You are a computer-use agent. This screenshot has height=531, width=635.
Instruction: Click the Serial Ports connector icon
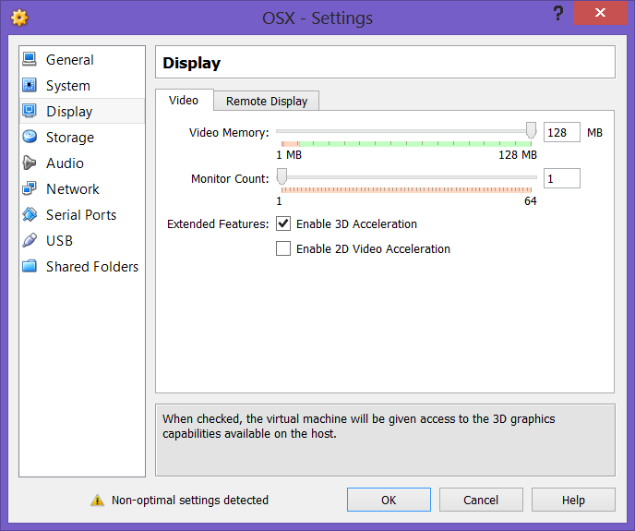30,214
